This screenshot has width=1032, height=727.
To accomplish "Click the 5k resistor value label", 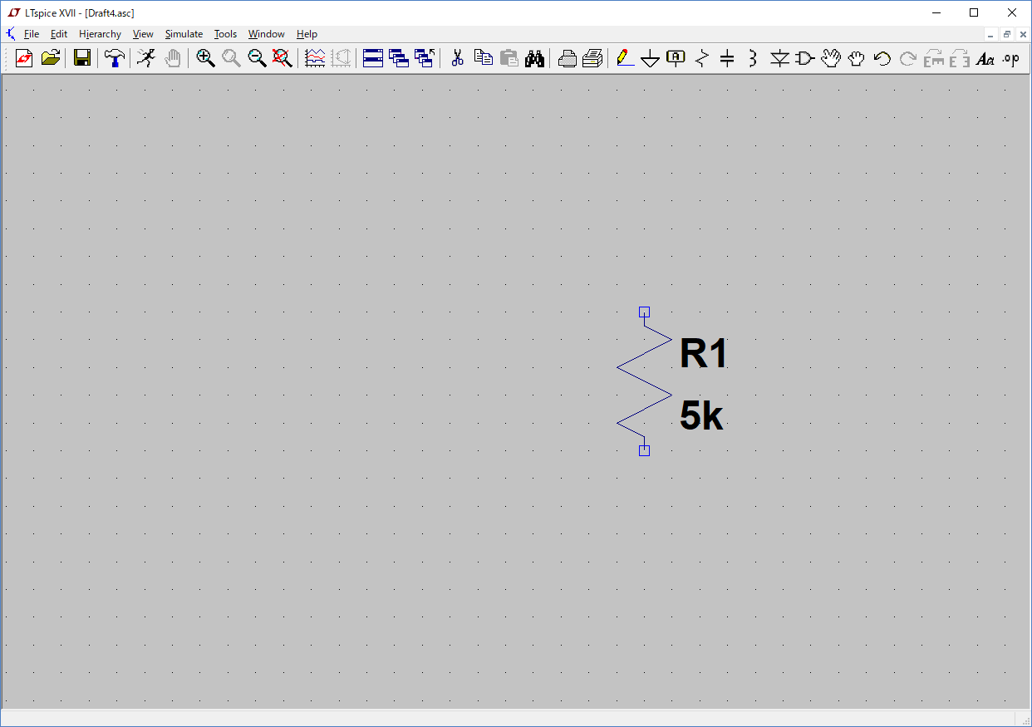I will tap(701, 416).
